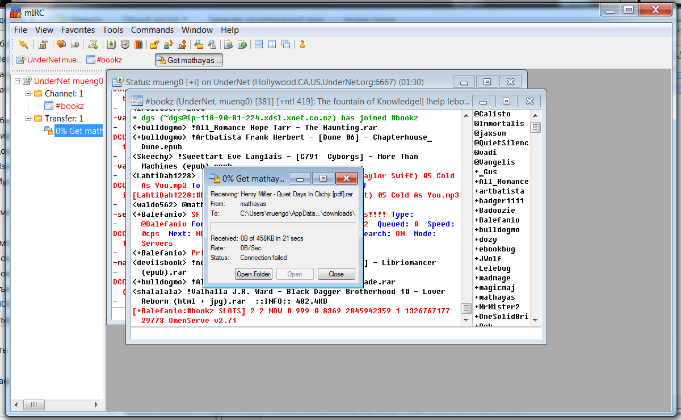Select +madmage in the nickname list
Image resolution: width=681 pixels, height=420 pixels.
click(x=493, y=278)
